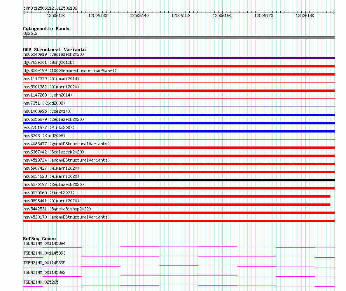Click the red bar under nsv5575565
The height and width of the screenshot is (291, 346).
(x=177, y=196)
